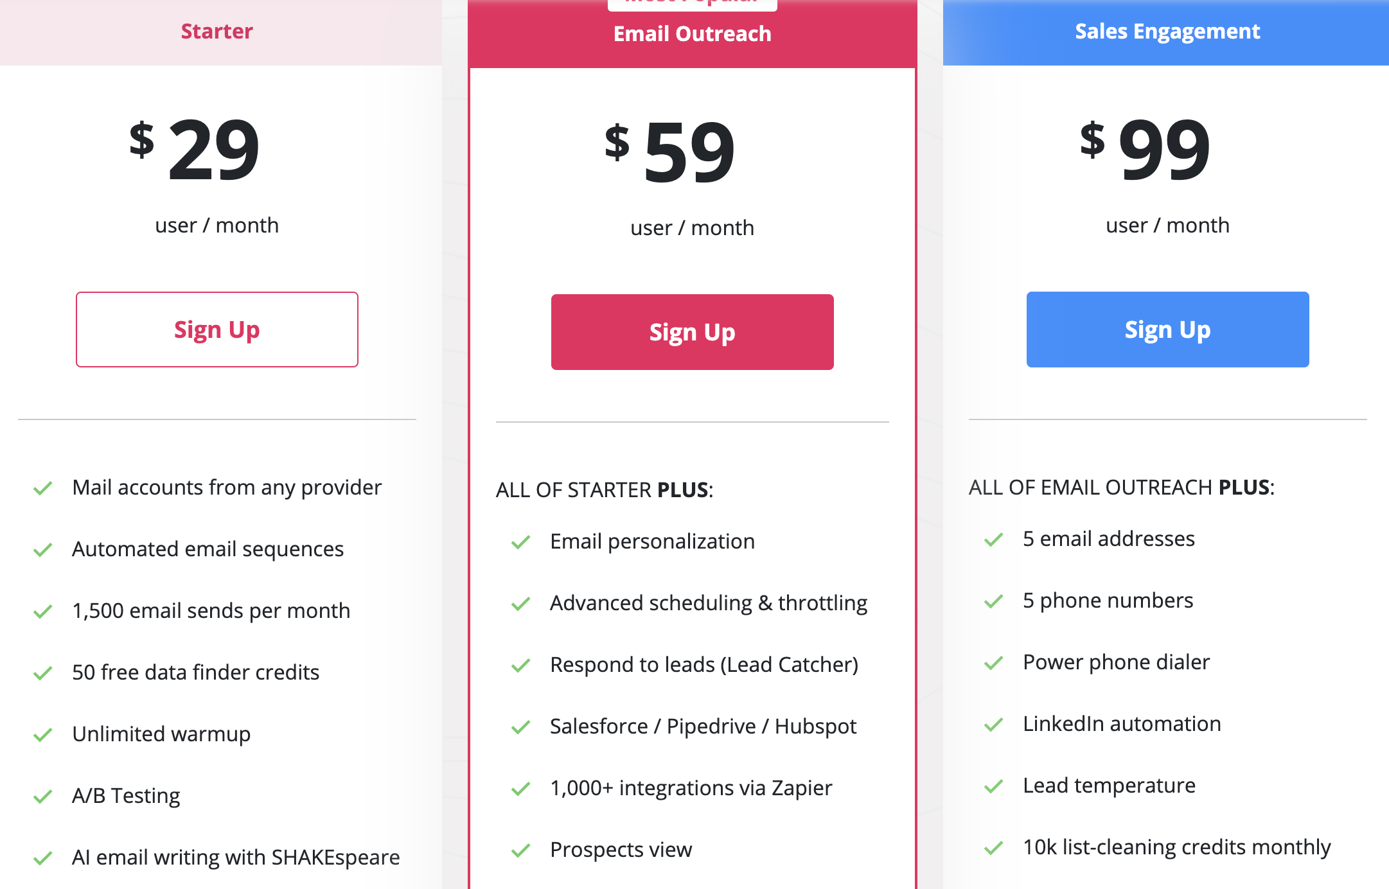Click Salesforce / Pipedrive / Hubspot feature text
Screen dimensions: 1389x889
703,726
